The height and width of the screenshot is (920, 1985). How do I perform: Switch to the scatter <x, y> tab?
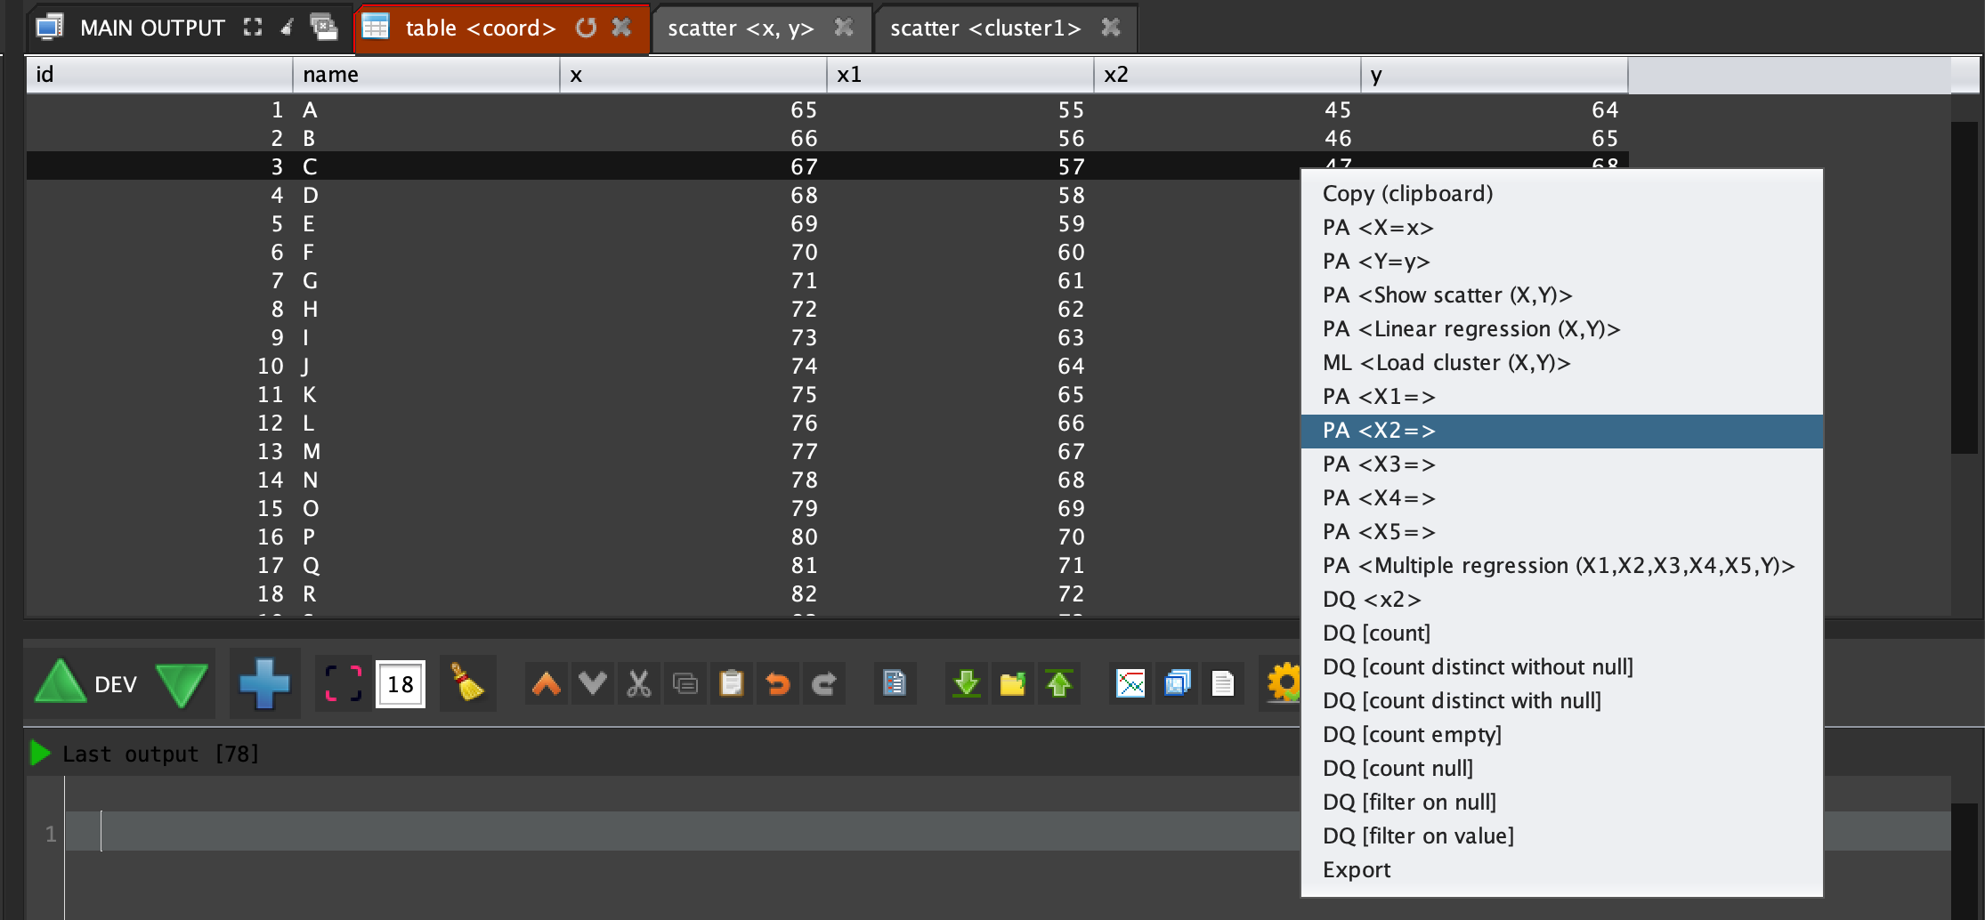741,28
